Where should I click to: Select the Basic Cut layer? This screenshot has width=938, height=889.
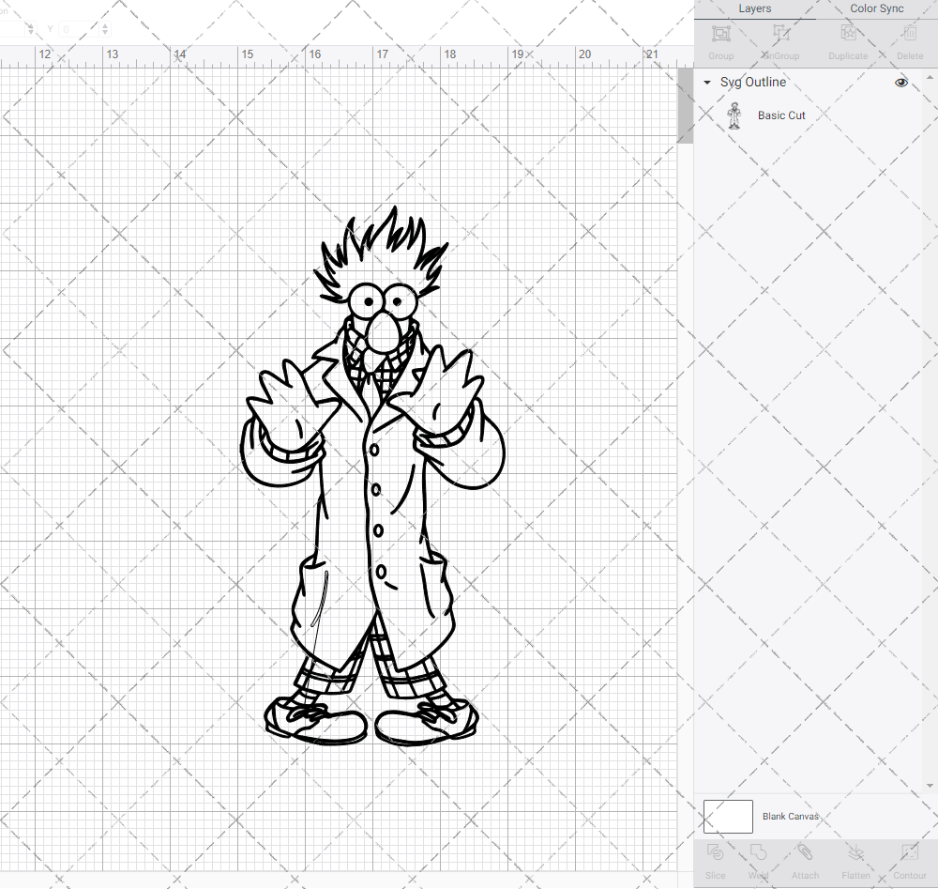tap(781, 115)
